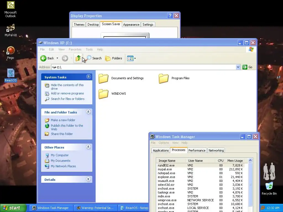Switch to the Networking tab in Task Manager
283x212 pixels.
click(216, 150)
